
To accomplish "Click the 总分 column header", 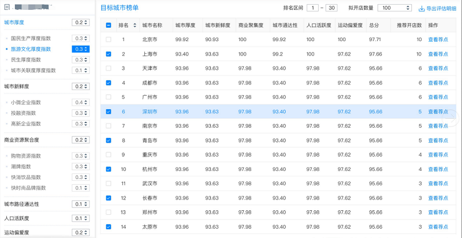I will pyautogui.click(x=374, y=25).
